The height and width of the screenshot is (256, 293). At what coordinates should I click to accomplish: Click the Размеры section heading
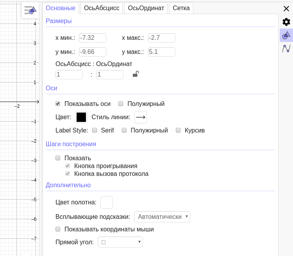click(59, 21)
